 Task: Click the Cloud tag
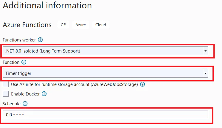point(101,25)
